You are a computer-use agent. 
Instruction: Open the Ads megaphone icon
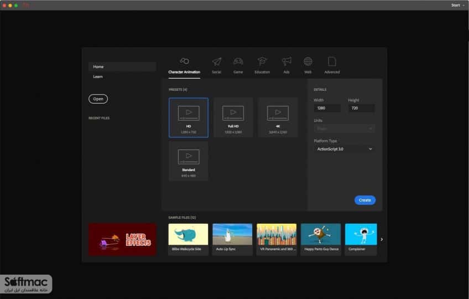click(286, 61)
